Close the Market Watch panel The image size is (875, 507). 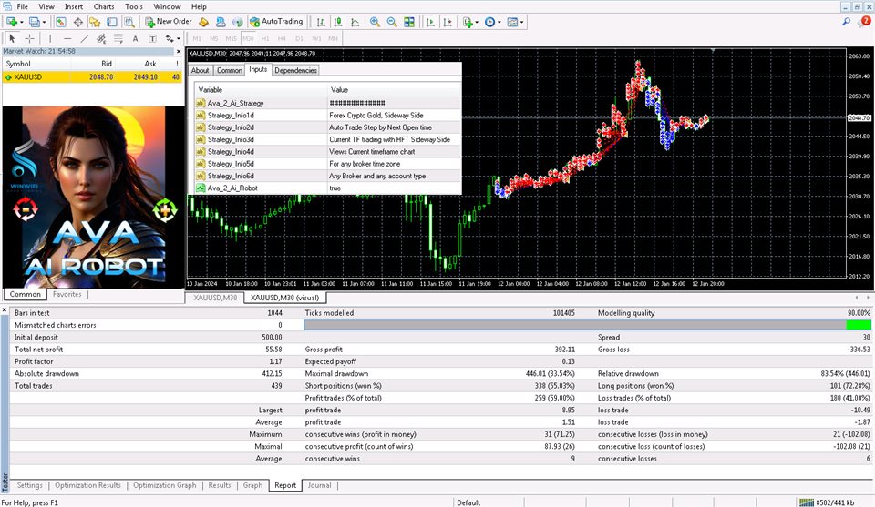coord(179,51)
